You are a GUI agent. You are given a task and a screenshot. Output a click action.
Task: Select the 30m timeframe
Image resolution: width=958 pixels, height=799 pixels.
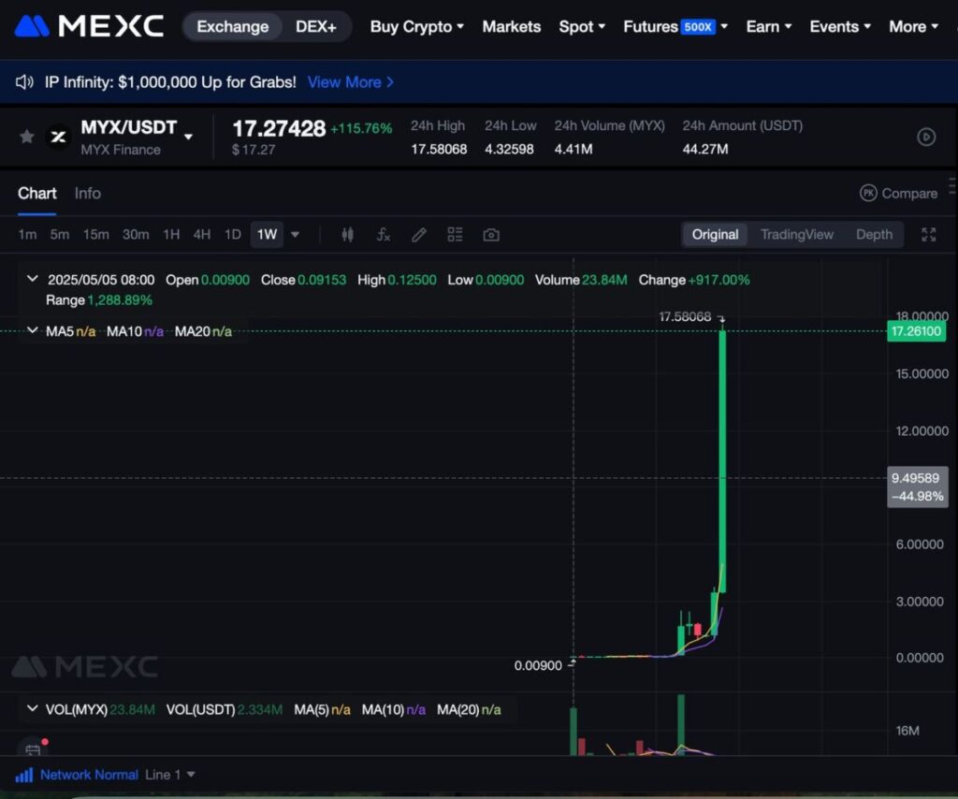pos(136,235)
